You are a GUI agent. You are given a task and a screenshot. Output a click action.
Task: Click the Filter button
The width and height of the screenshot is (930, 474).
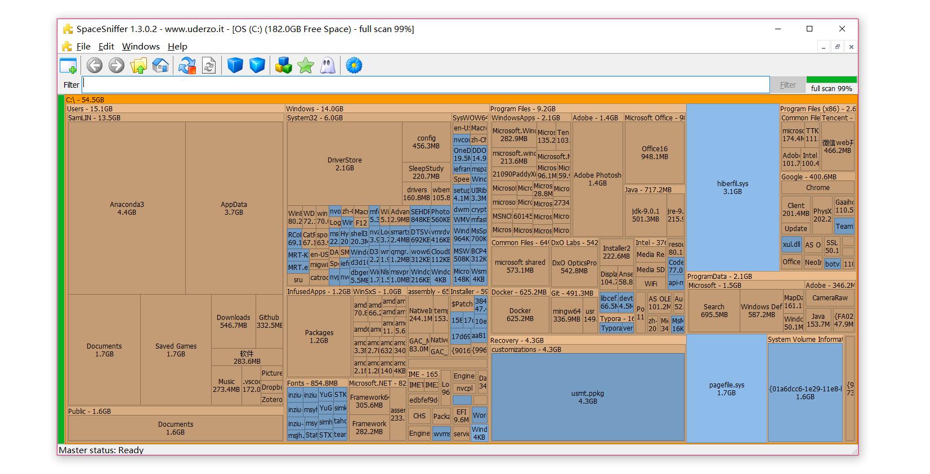(x=788, y=85)
